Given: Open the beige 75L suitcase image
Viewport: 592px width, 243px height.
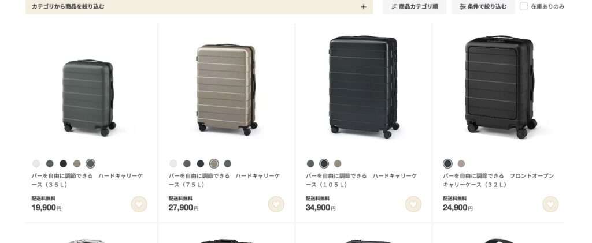Looking at the screenshot, I should pos(227,89).
